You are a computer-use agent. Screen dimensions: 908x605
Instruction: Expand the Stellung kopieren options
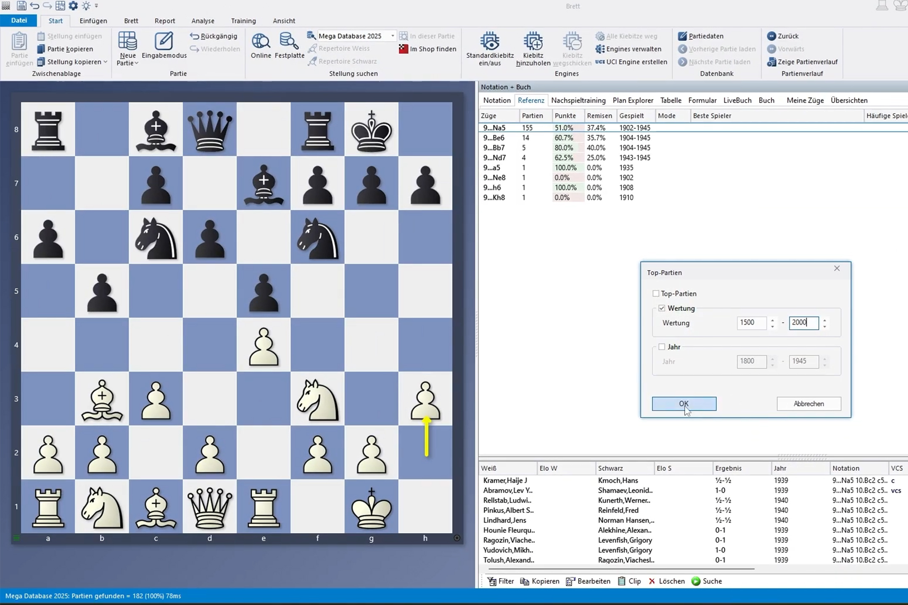[x=104, y=62]
